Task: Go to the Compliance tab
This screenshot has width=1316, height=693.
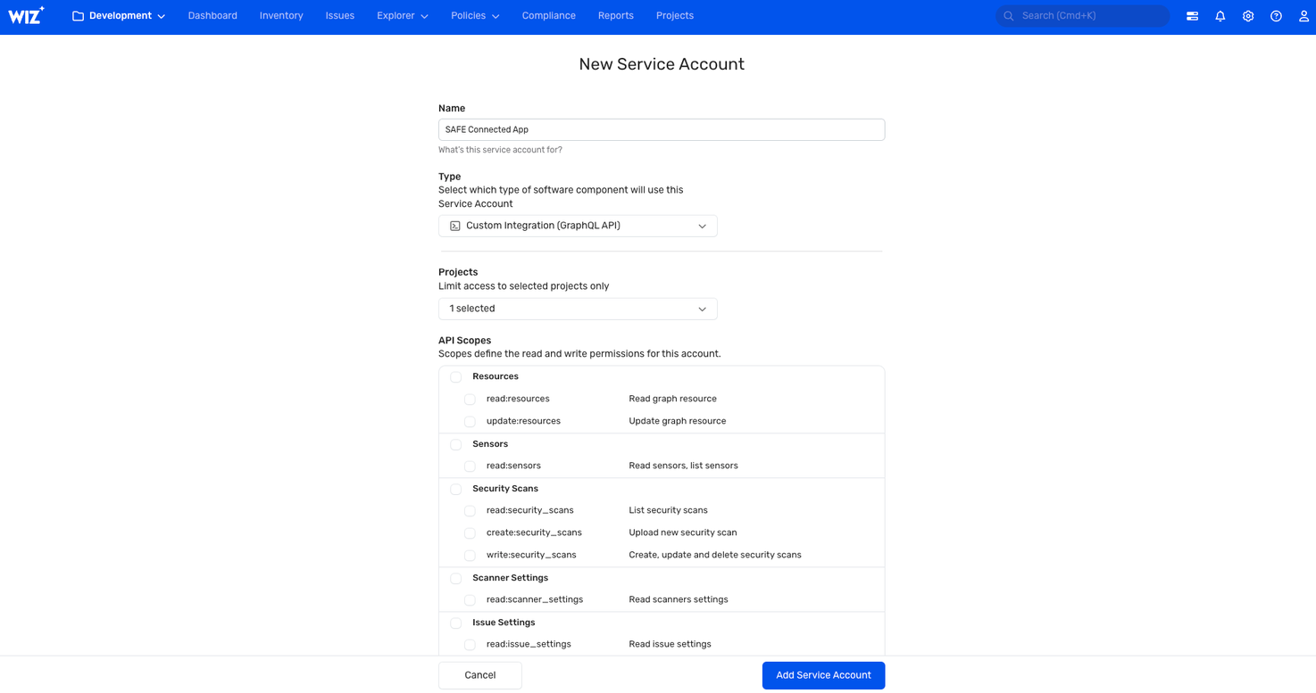Action: 548,16
